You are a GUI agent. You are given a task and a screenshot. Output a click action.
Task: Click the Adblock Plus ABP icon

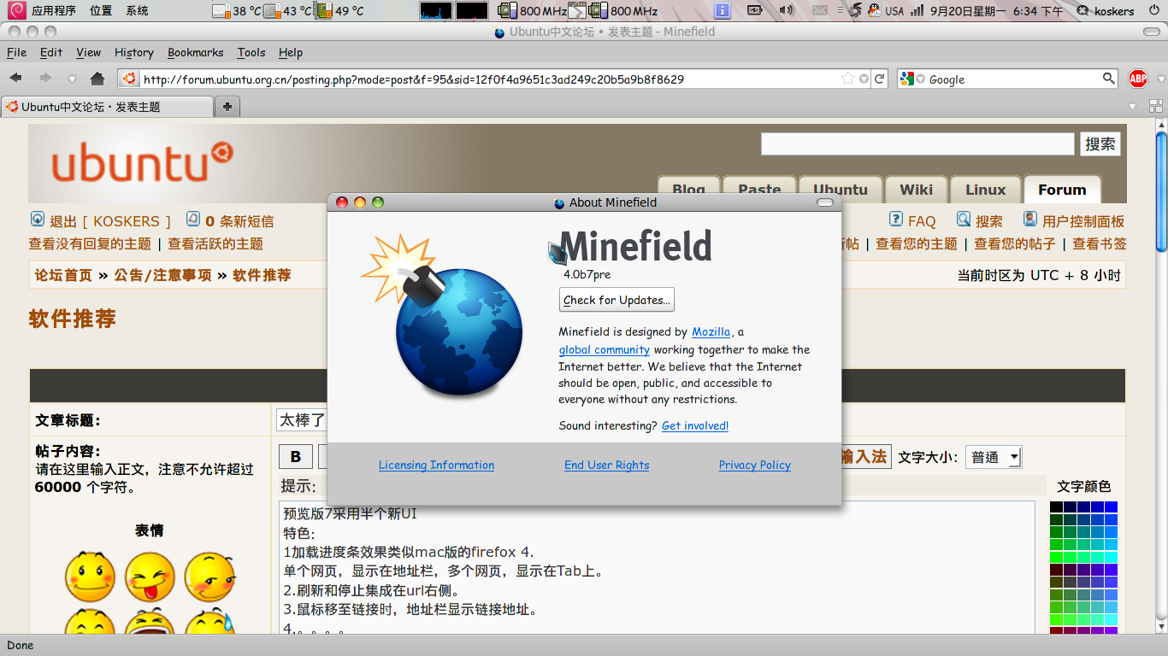click(1138, 79)
